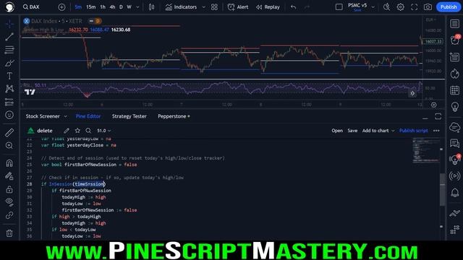Select the text annotation tool
The height and width of the screenshot is (260, 463).
pyautogui.click(x=9, y=76)
